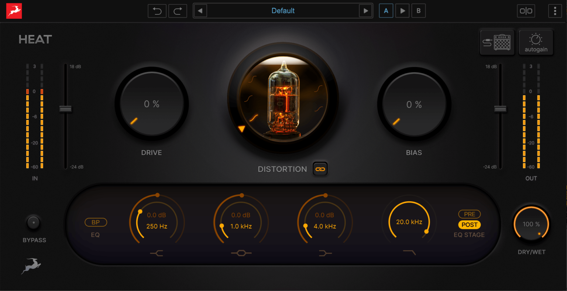Click the autogain icon
The image size is (567, 291).
[x=536, y=42]
